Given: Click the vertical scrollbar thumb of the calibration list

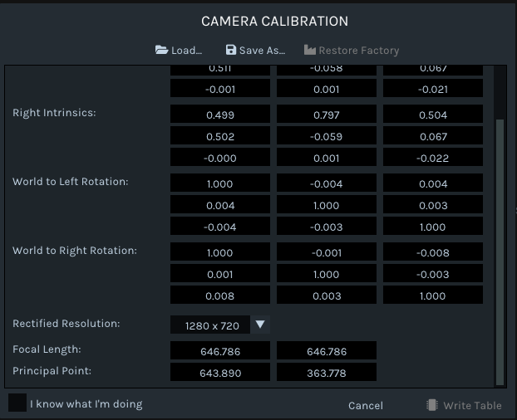Looking at the screenshot, I should coord(500,252).
